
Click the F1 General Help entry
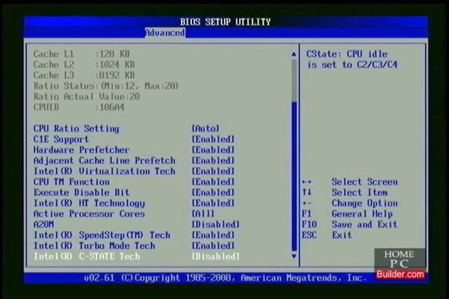coord(347,214)
